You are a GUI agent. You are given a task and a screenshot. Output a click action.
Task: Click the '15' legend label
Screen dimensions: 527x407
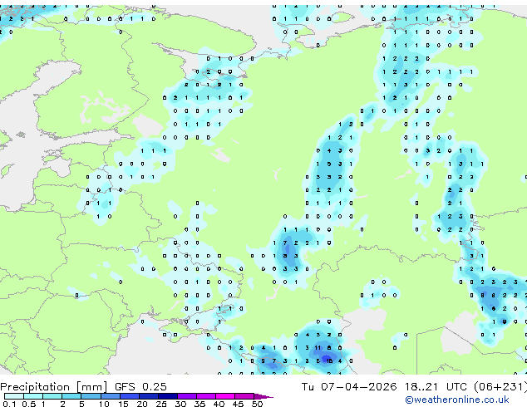click(123, 404)
